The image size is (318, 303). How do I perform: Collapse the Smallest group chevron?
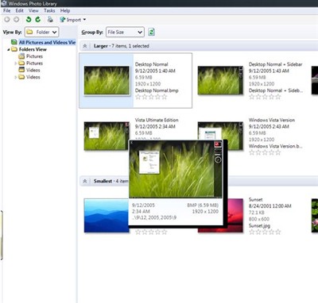(x=85, y=181)
